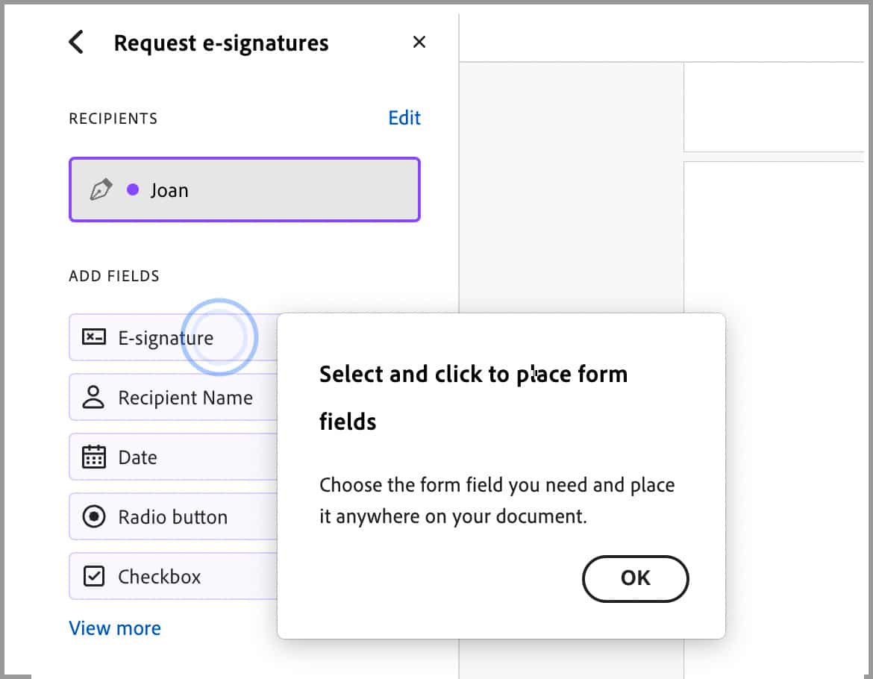The image size is (873, 679).
Task: Select the E-signature field icon
Action: coord(92,337)
